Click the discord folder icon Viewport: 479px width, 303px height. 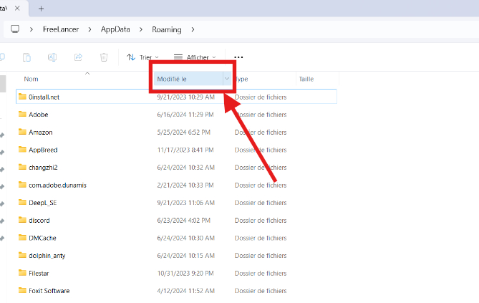pos(22,220)
